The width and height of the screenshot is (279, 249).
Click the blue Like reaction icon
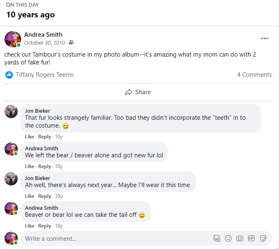tap(9, 75)
